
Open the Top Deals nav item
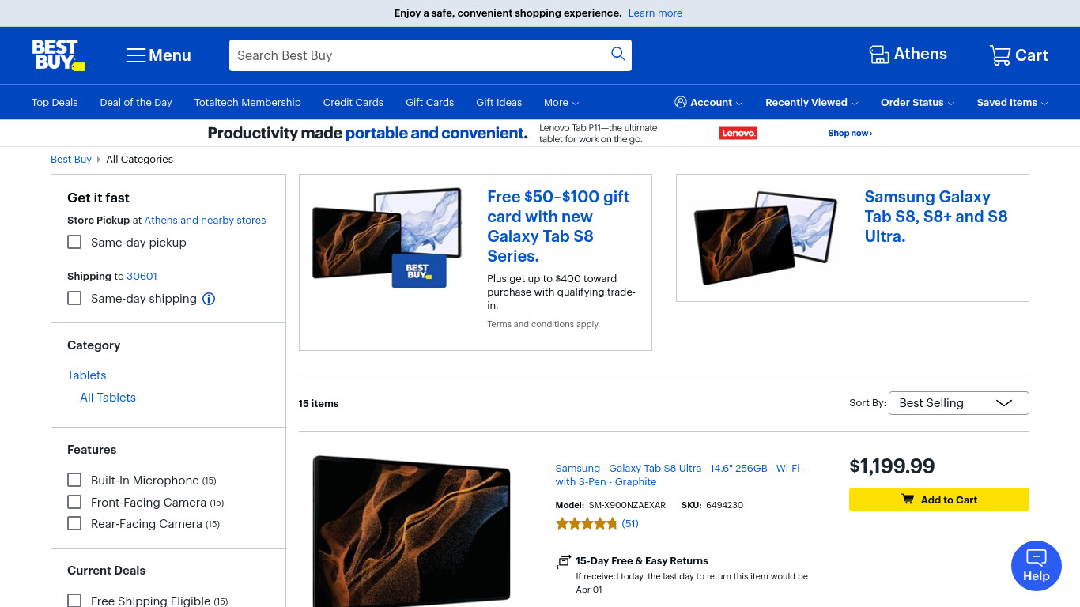pos(55,103)
